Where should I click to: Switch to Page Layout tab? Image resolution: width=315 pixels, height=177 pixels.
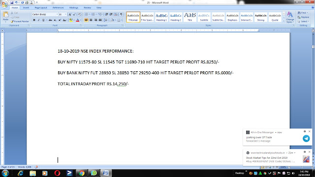(x=41, y=8)
